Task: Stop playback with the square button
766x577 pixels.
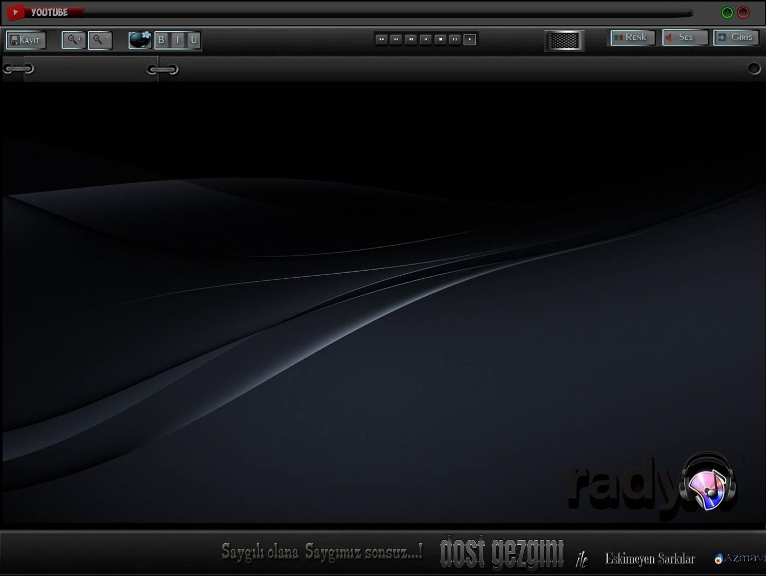Action: coord(440,39)
